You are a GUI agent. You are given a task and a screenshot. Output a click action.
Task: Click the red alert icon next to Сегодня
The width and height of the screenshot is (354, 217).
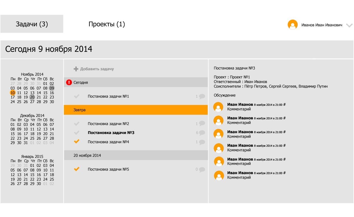(x=69, y=82)
